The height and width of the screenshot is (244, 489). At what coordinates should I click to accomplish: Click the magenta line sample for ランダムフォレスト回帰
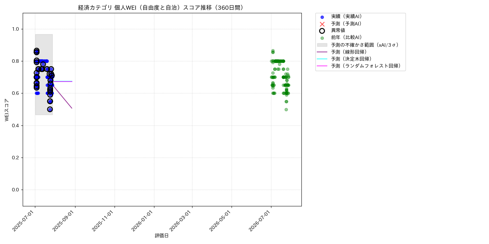(x=322, y=66)
